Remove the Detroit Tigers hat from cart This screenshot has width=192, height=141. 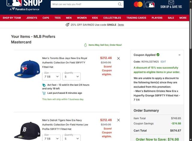tap(118, 120)
